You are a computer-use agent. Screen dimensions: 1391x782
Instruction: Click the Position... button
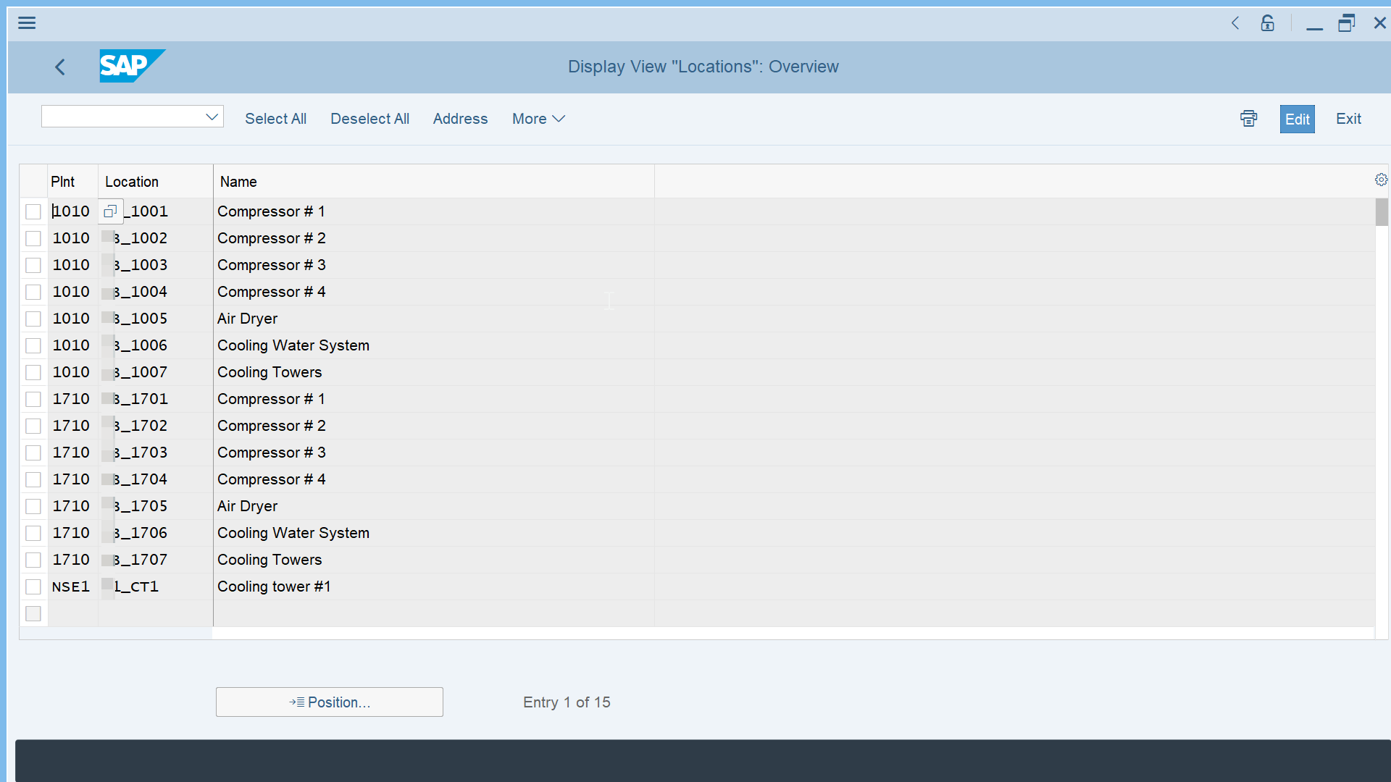click(329, 702)
